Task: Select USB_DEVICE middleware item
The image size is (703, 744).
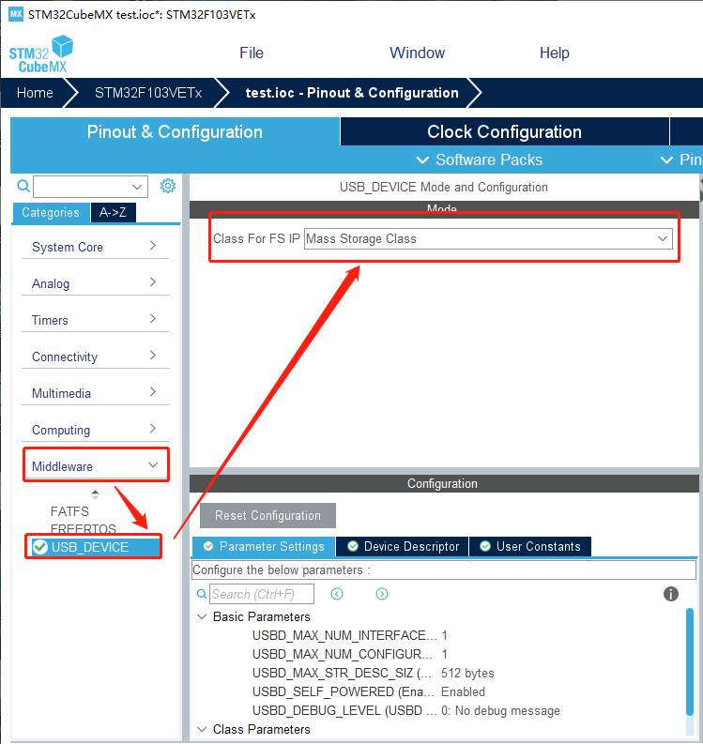Action: coord(94,547)
